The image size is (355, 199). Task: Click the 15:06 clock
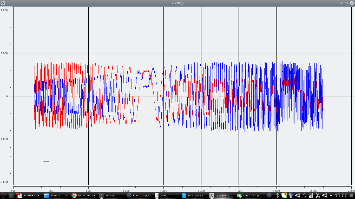click(341, 195)
